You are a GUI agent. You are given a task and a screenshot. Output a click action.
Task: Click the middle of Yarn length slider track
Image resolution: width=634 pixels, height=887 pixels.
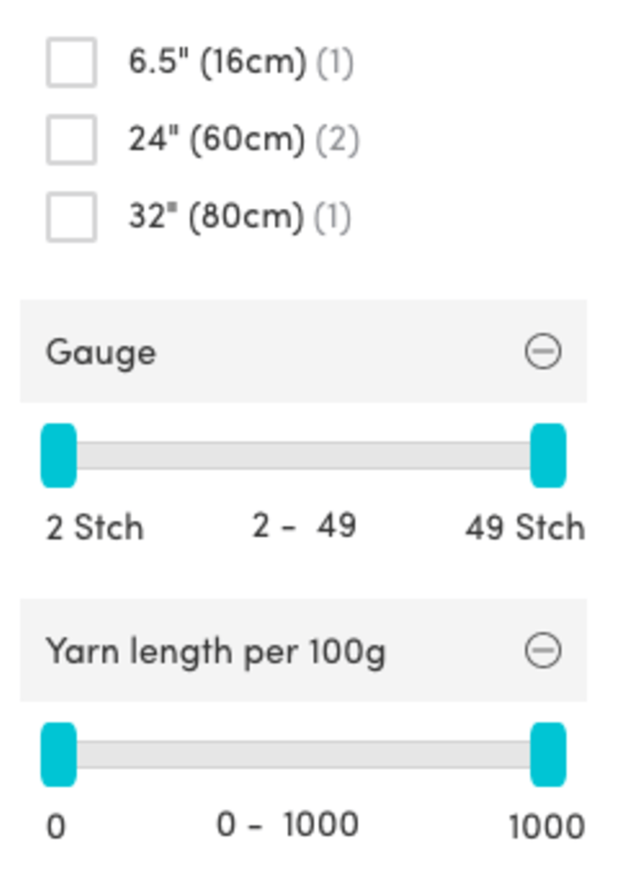pyautogui.click(x=304, y=754)
